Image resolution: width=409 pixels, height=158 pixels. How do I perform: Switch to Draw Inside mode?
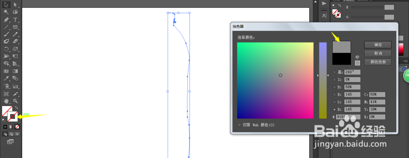(x=17, y=134)
